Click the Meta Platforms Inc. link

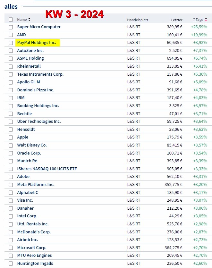[x=36, y=184]
